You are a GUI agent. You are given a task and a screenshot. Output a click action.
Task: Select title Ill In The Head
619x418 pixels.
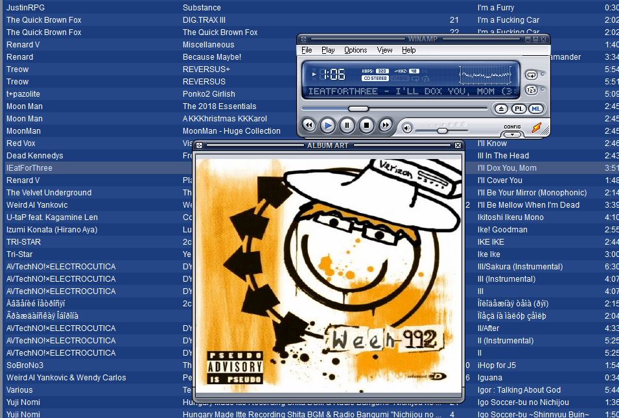point(504,156)
